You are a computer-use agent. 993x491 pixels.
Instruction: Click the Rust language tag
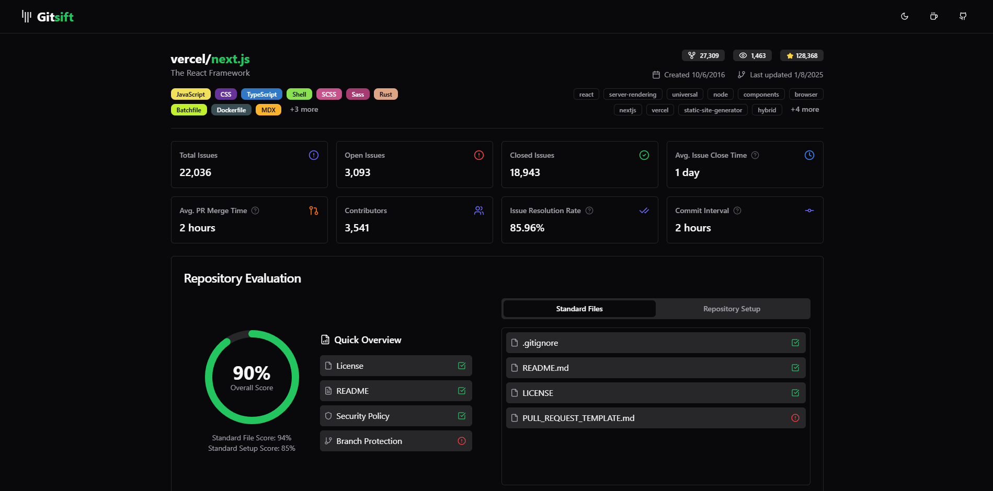pyautogui.click(x=386, y=94)
